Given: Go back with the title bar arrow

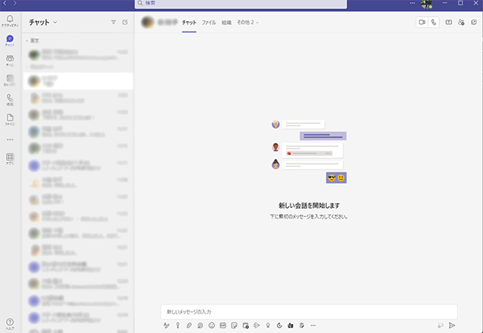Looking at the screenshot, I should (x=5, y=3).
